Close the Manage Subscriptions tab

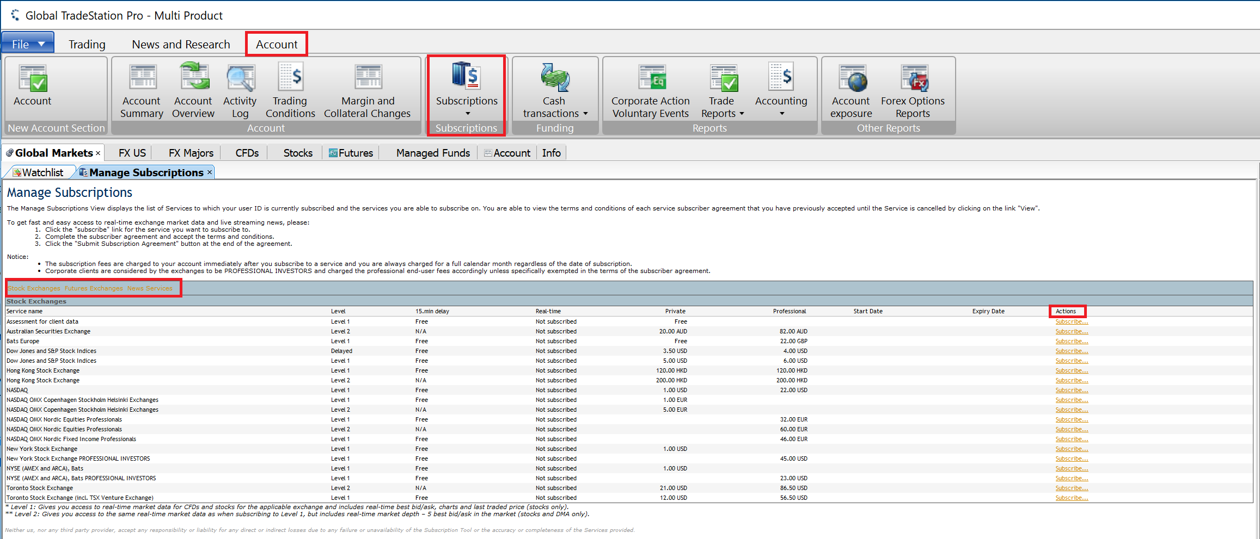[210, 172]
